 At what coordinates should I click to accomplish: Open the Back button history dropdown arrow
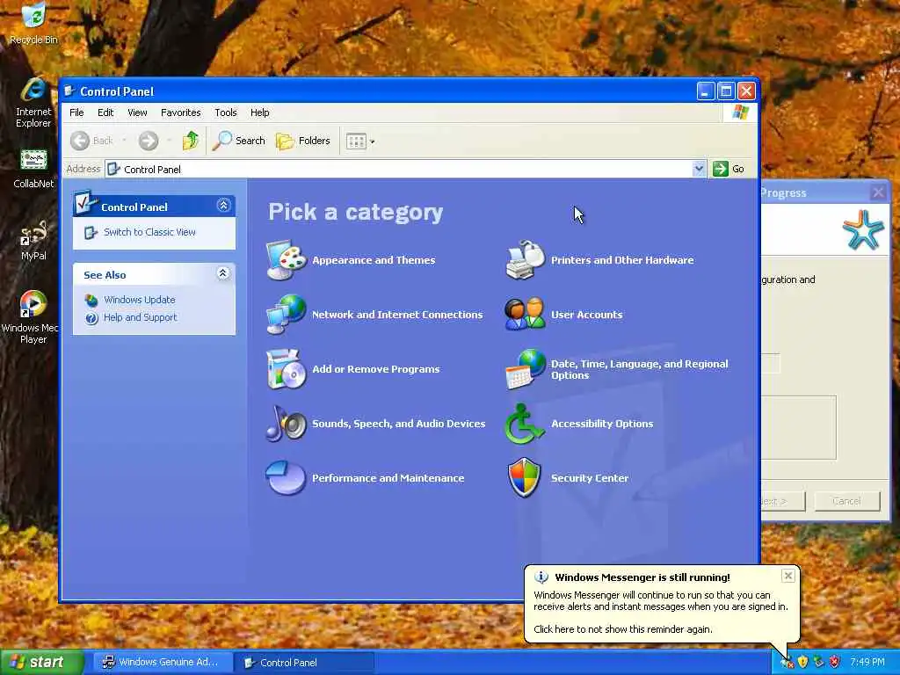click(x=124, y=141)
